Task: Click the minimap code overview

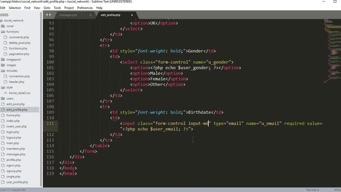Action: 332,51
